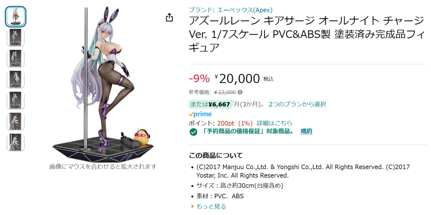
Task: Open the ブランド: エーペックス(Apex) link
Action: click(231, 10)
